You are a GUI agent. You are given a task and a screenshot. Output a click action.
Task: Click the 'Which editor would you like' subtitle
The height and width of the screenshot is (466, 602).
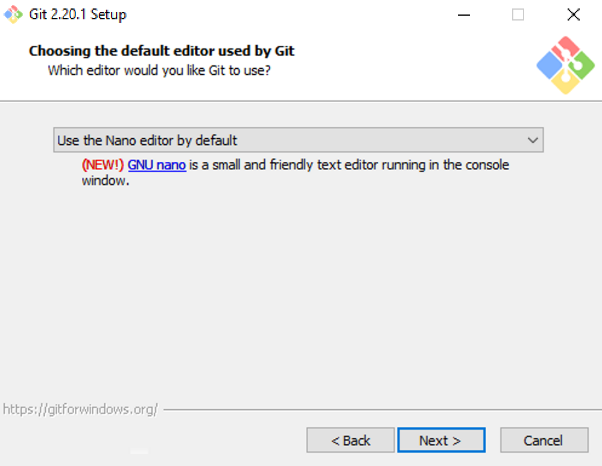pos(159,71)
